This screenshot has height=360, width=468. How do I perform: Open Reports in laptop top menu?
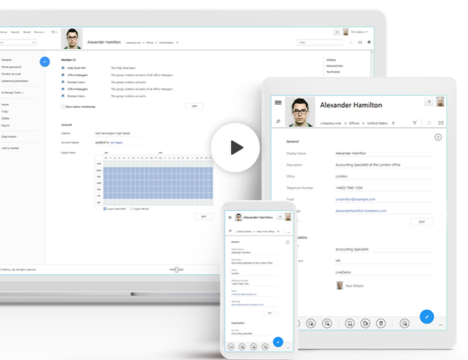[15, 32]
